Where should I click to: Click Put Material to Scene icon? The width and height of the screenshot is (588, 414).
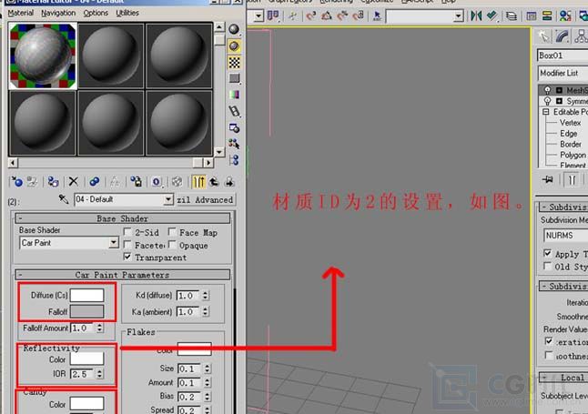32,182
